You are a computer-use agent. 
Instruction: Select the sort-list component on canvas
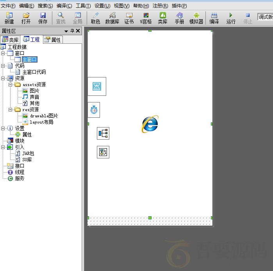103,152
